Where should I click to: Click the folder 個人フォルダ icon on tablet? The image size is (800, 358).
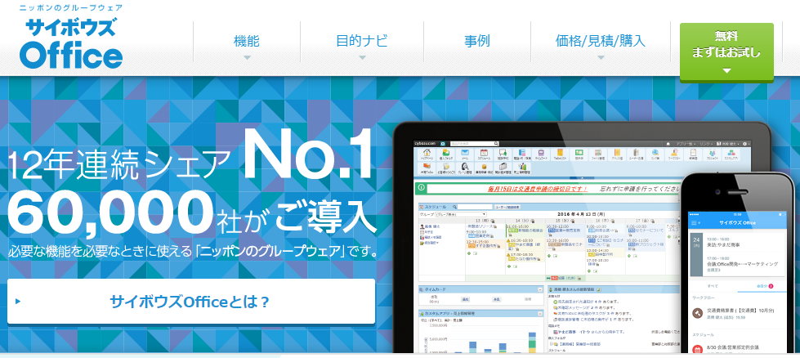tap(445, 154)
